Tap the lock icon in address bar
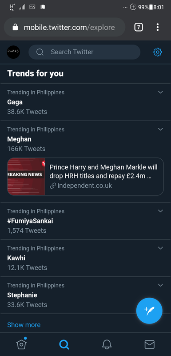Viewport: 171px width, 356px height. tap(15, 28)
